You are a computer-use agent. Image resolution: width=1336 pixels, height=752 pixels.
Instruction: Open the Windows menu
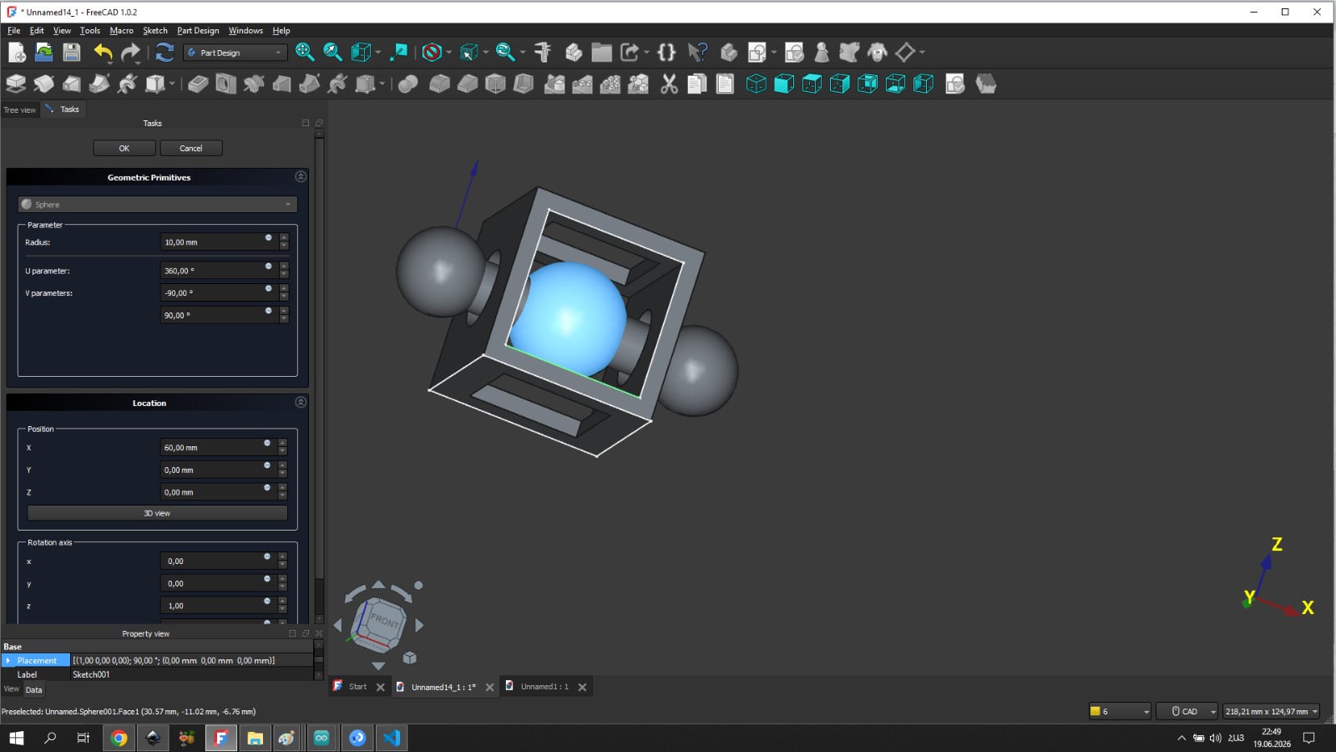[245, 31]
